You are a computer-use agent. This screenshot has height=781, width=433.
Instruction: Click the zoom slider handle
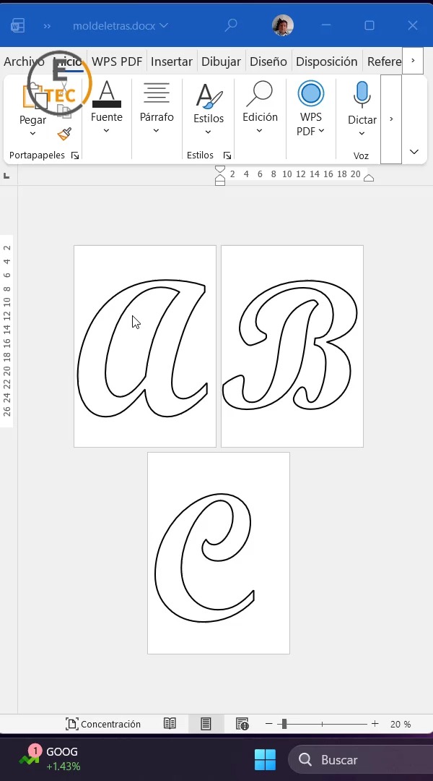point(284,724)
